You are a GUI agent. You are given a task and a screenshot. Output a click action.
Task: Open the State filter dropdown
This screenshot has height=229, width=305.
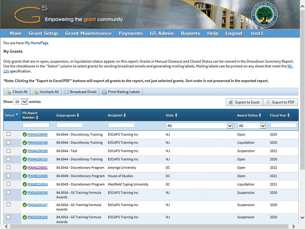tap(199, 125)
